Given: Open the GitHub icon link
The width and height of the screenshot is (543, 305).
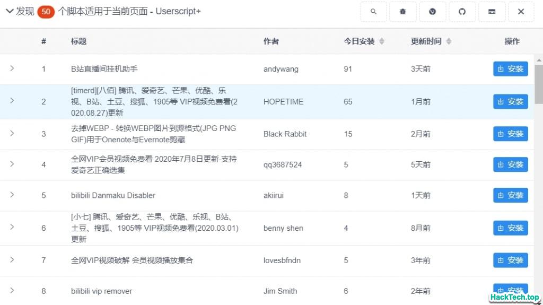Looking at the screenshot, I should coord(462,12).
